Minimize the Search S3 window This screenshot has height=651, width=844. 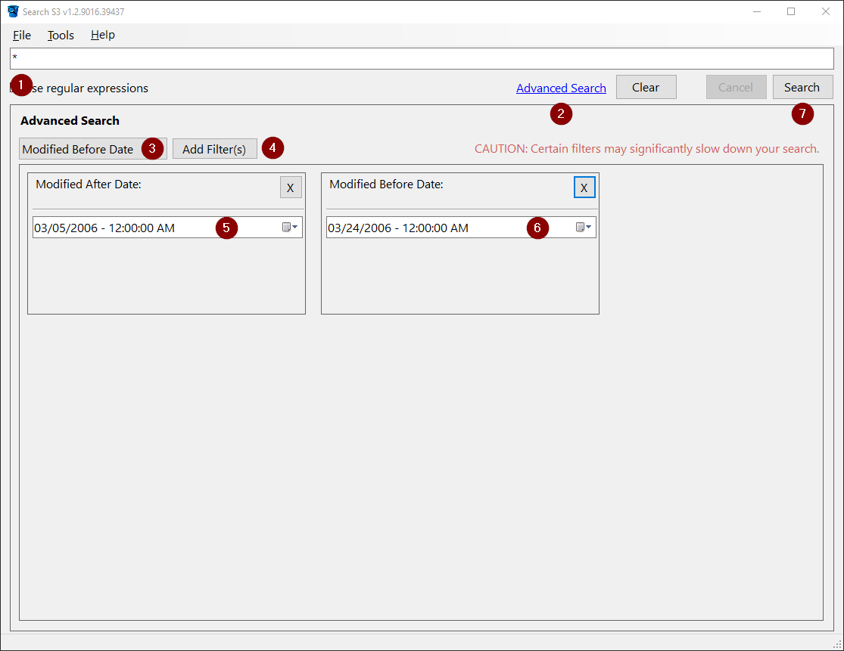757,11
